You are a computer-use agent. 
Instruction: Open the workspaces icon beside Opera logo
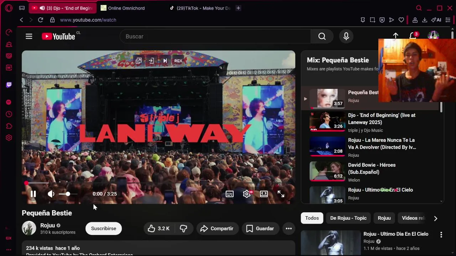coord(22,8)
